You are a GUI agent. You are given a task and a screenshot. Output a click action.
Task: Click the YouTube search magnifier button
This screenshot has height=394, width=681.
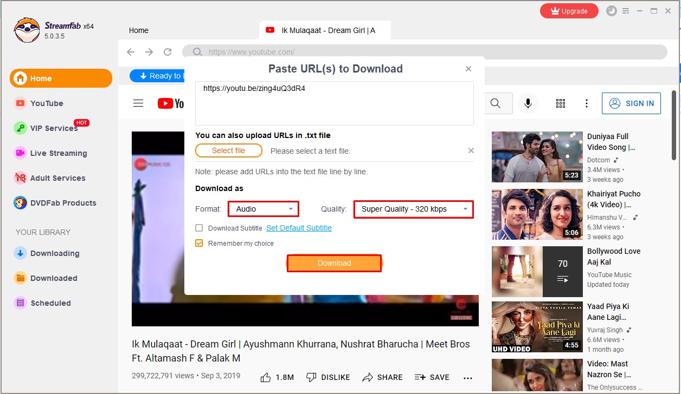point(495,103)
